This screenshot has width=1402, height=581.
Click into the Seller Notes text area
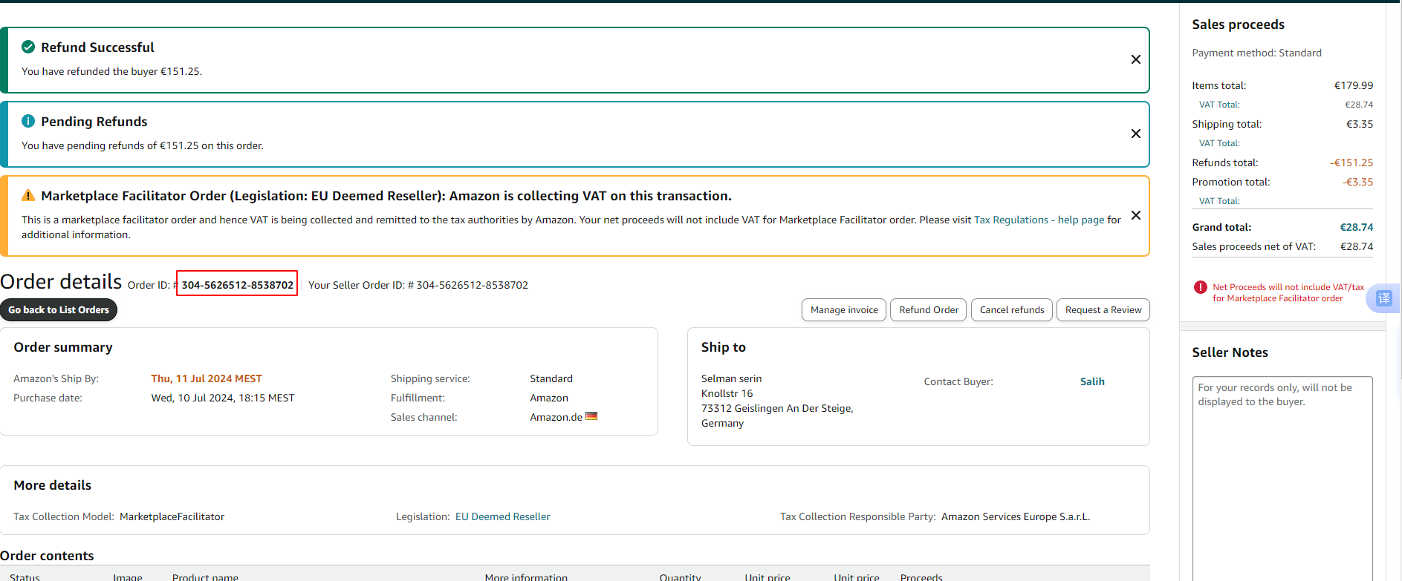point(1282,475)
